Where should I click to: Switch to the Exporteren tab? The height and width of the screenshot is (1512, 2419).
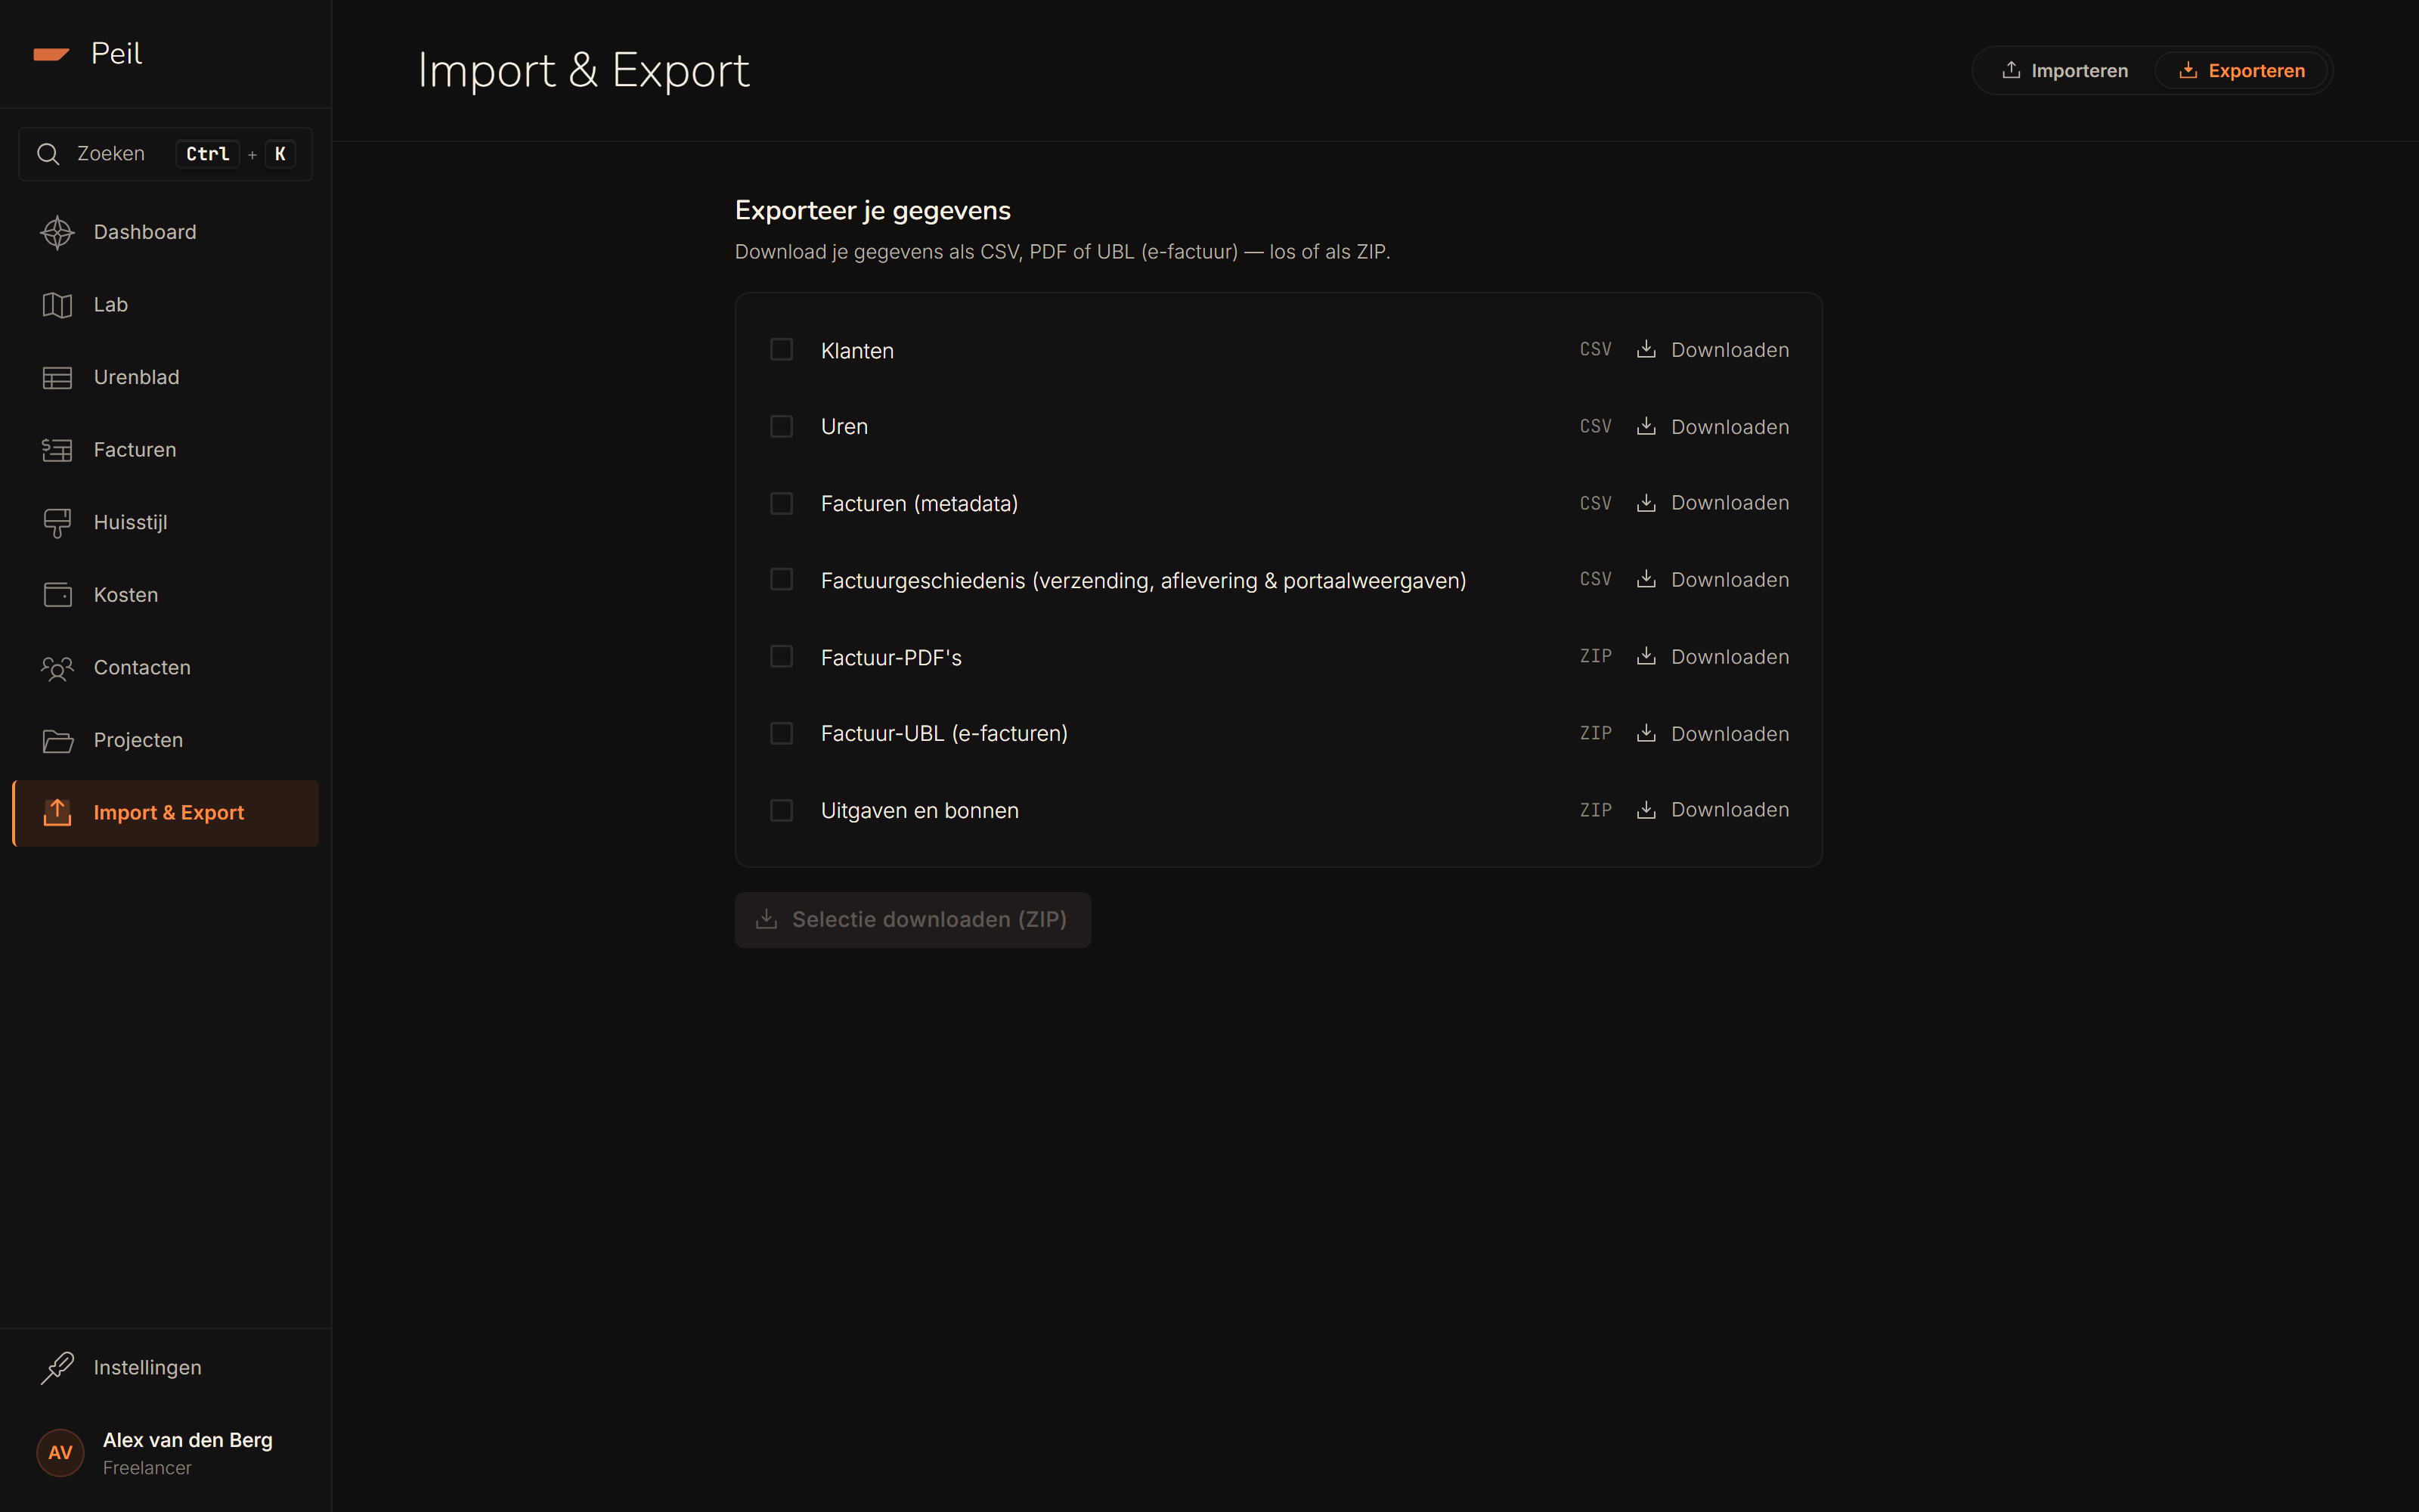click(2242, 70)
